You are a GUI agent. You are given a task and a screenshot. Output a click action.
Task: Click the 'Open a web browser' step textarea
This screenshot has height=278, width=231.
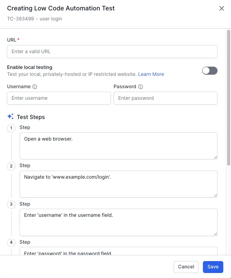(x=119, y=146)
